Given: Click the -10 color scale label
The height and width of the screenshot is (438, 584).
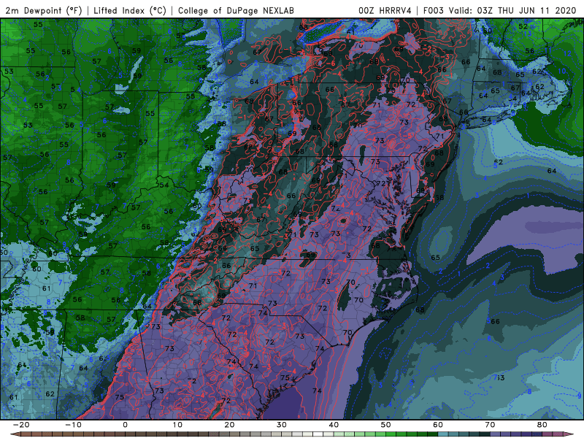Looking at the screenshot, I should pos(74,425).
